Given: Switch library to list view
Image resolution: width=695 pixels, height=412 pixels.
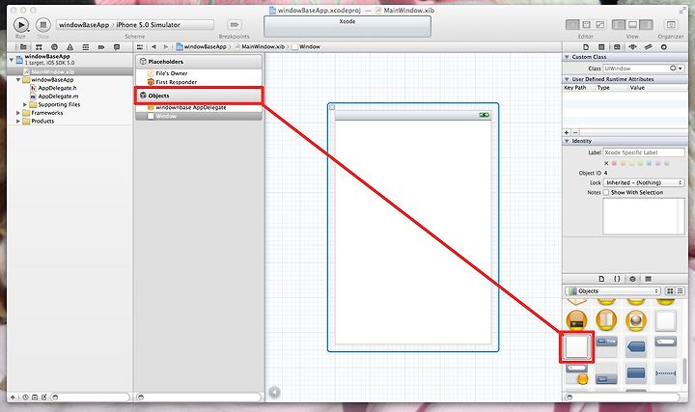Looking at the screenshot, I should click(680, 291).
